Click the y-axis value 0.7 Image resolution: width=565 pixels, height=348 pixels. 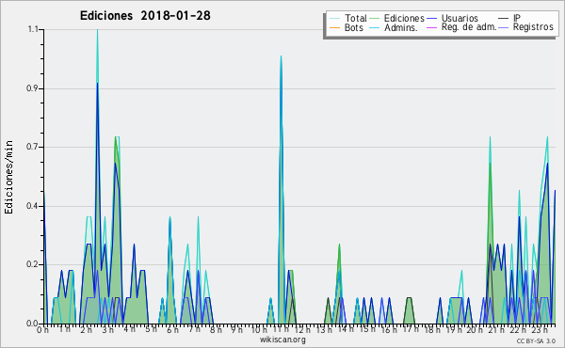[32, 147]
